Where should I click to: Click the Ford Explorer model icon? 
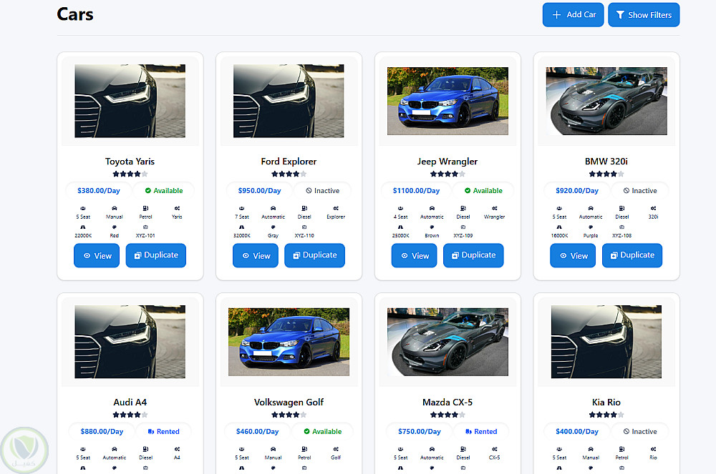[336, 208]
